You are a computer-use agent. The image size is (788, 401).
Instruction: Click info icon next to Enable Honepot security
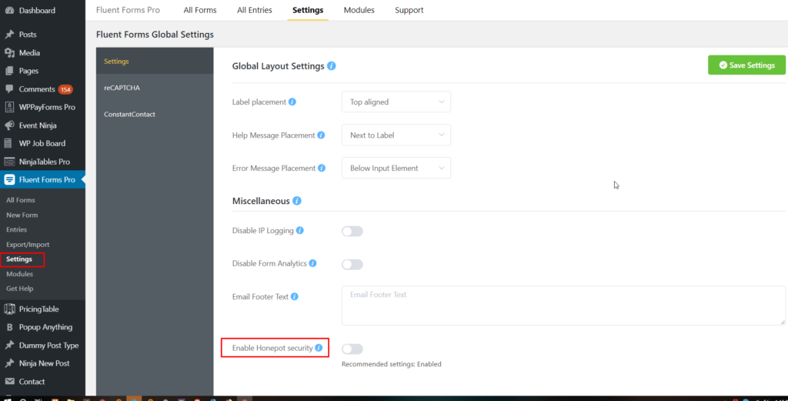pos(319,348)
